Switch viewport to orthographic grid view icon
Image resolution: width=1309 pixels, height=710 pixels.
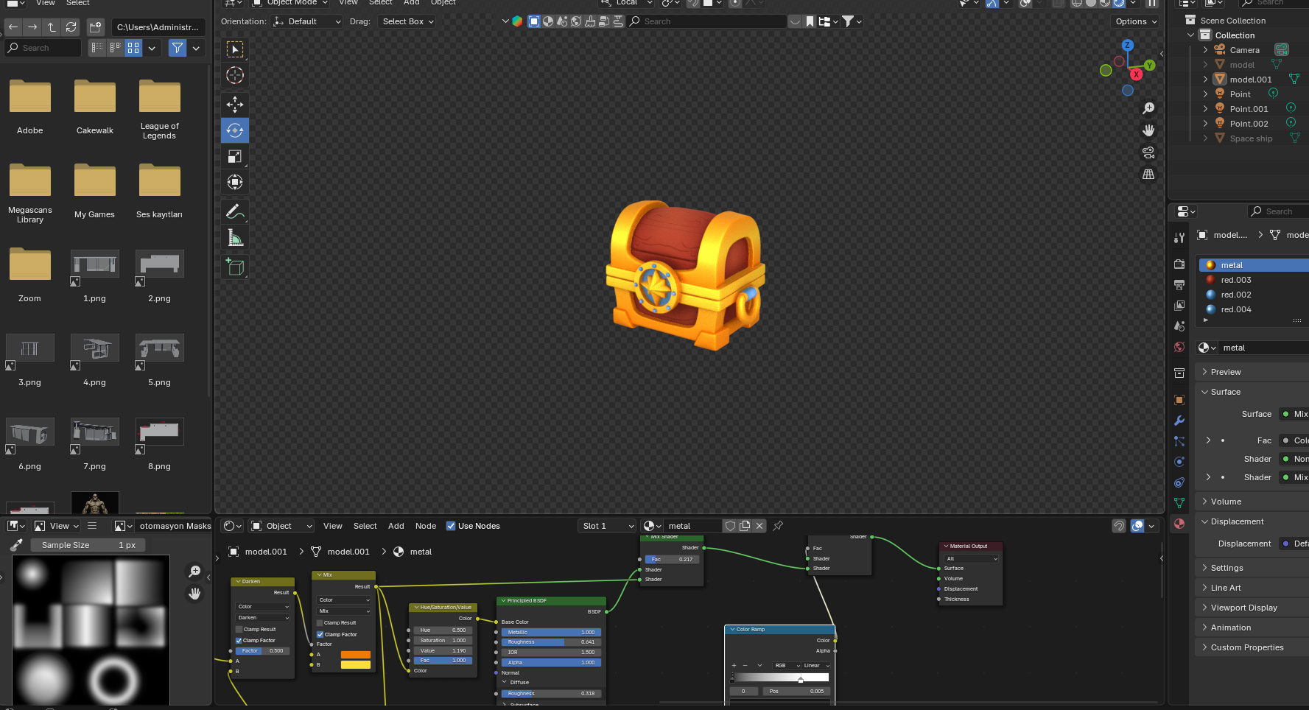1148,175
